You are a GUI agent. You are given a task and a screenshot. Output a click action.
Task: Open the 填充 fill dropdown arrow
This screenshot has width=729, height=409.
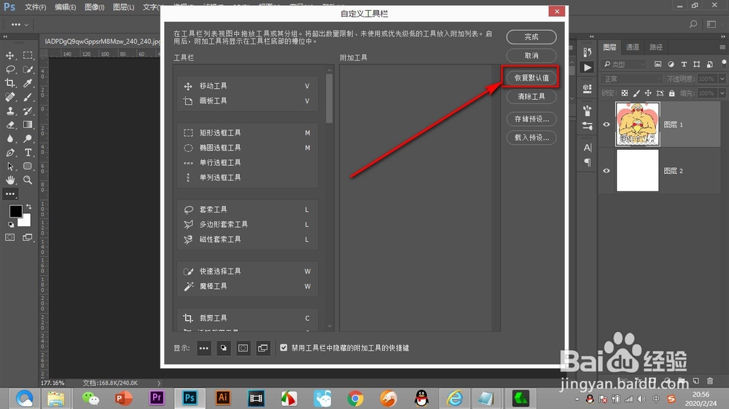pyautogui.click(x=722, y=93)
